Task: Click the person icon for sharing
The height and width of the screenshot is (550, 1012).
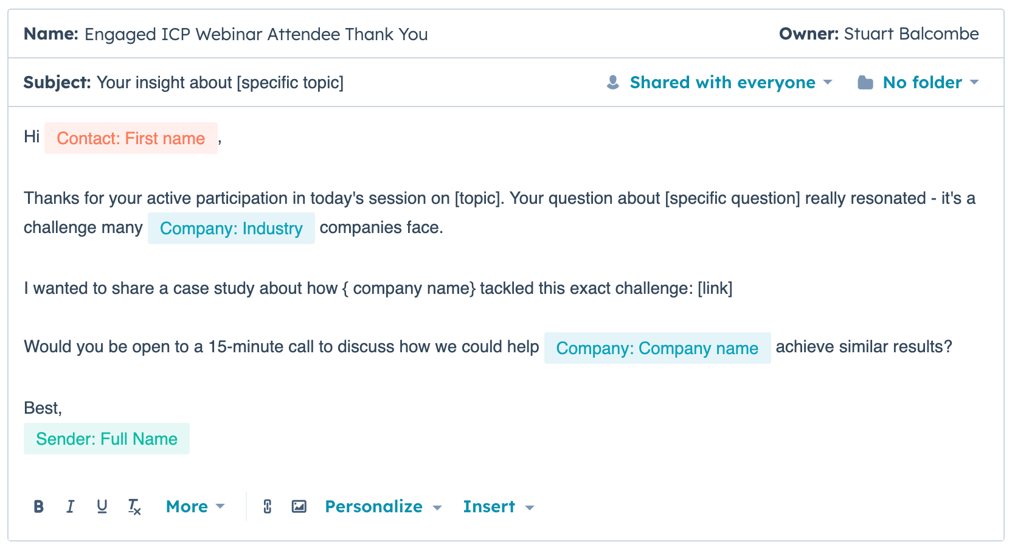Action: click(x=613, y=83)
